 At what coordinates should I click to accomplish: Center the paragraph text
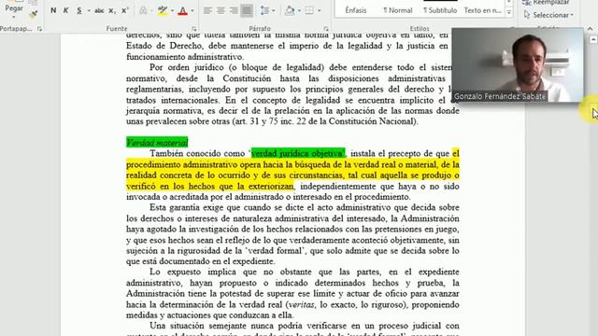pyautogui.click(x=221, y=10)
